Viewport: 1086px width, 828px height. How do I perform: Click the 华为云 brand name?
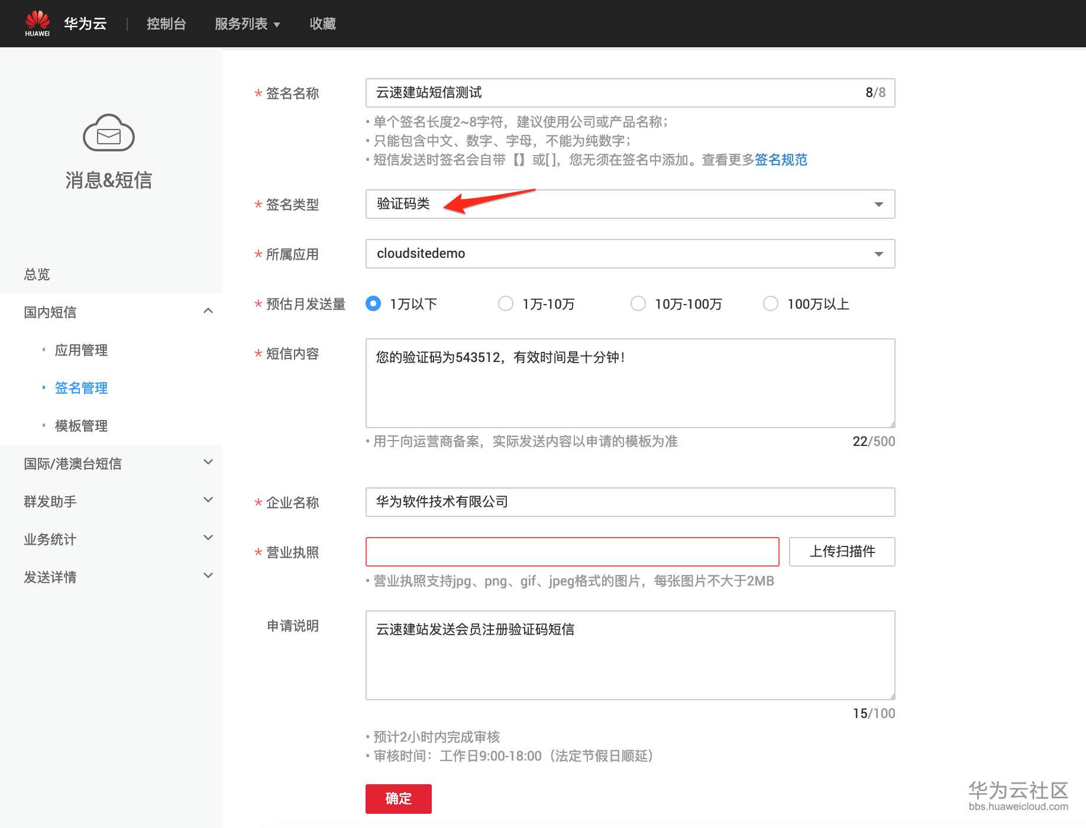pos(85,24)
